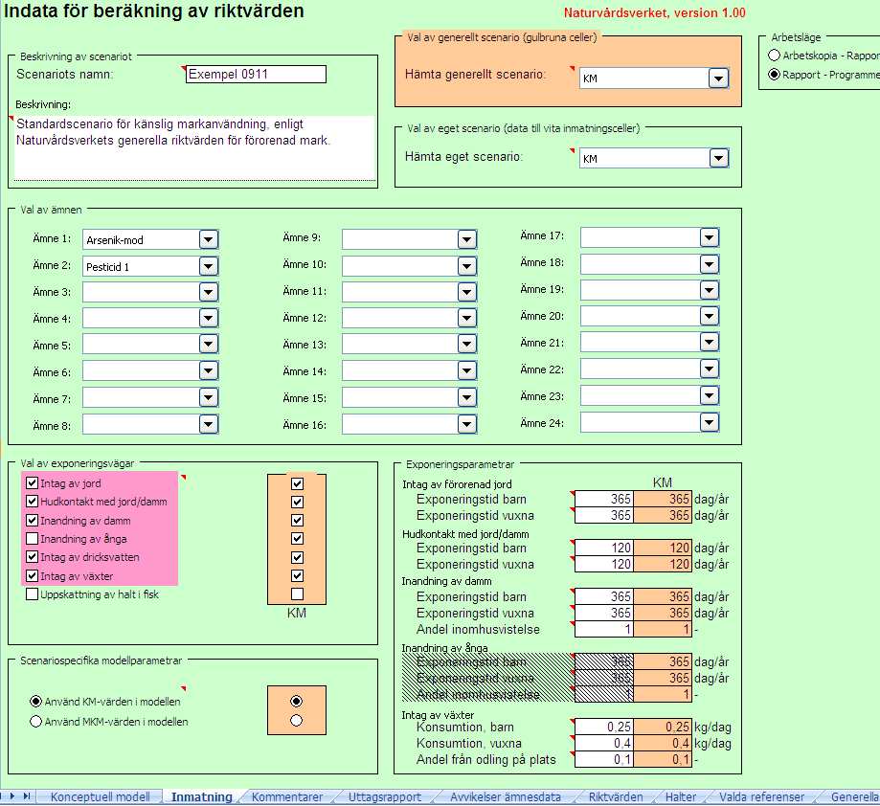Enable Uppskattning av halt i fisk
Screen dimensions: 880x806
coord(32,594)
